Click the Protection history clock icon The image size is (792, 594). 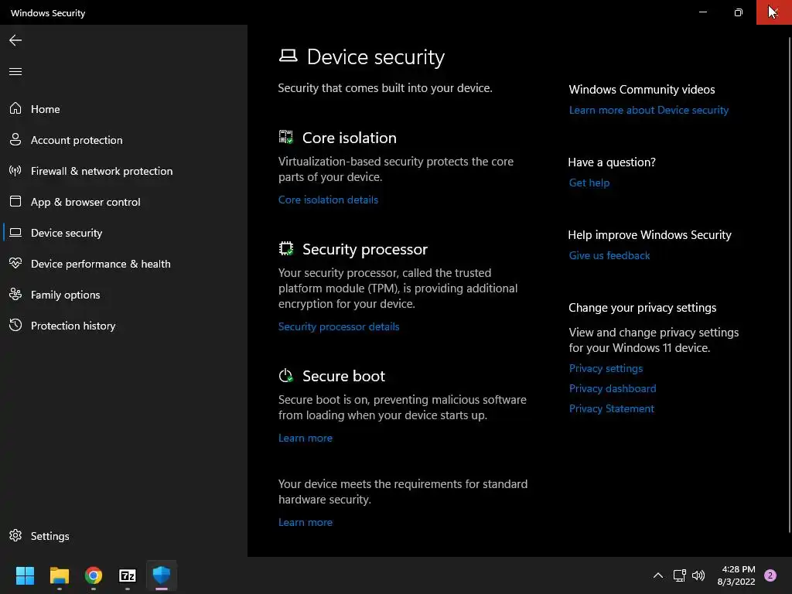click(15, 325)
